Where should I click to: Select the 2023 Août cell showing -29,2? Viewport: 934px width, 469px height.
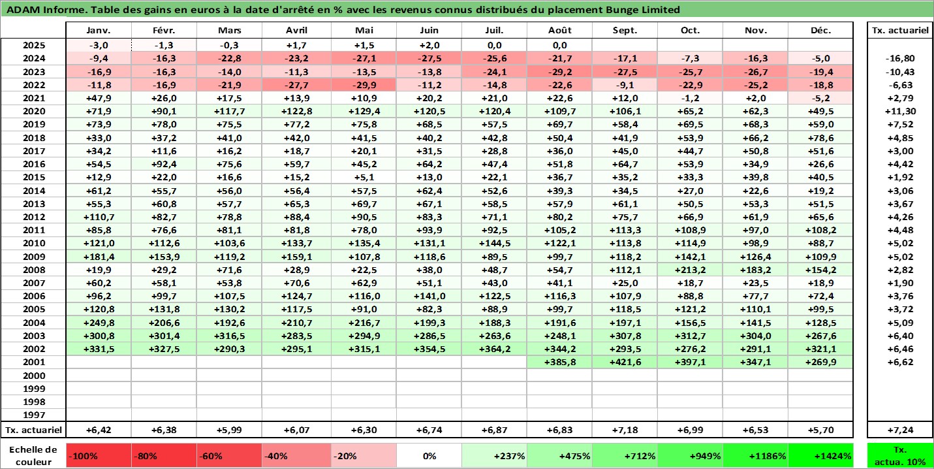(559, 72)
